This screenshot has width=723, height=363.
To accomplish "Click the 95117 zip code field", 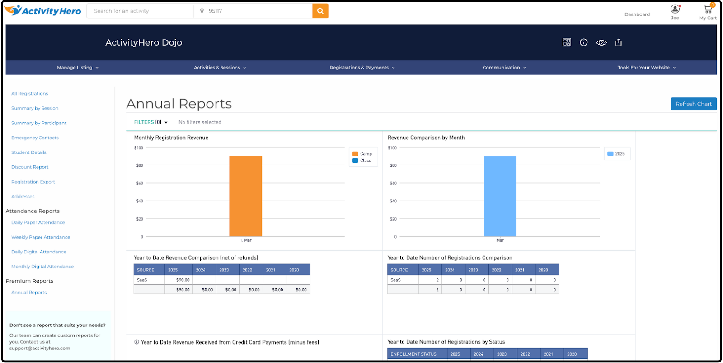I will point(253,11).
